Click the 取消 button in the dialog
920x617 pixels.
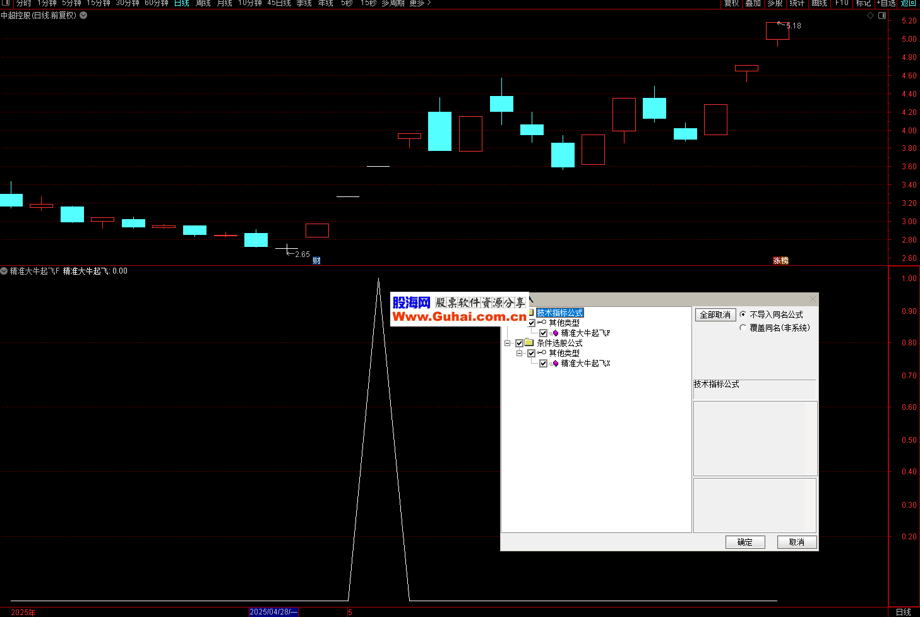point(797,542)
